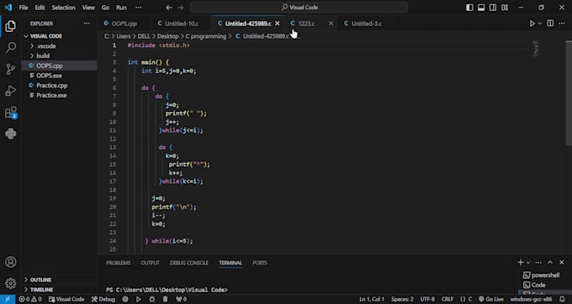
Task: Expand the TIMELINE section
Action: [41, 290]
